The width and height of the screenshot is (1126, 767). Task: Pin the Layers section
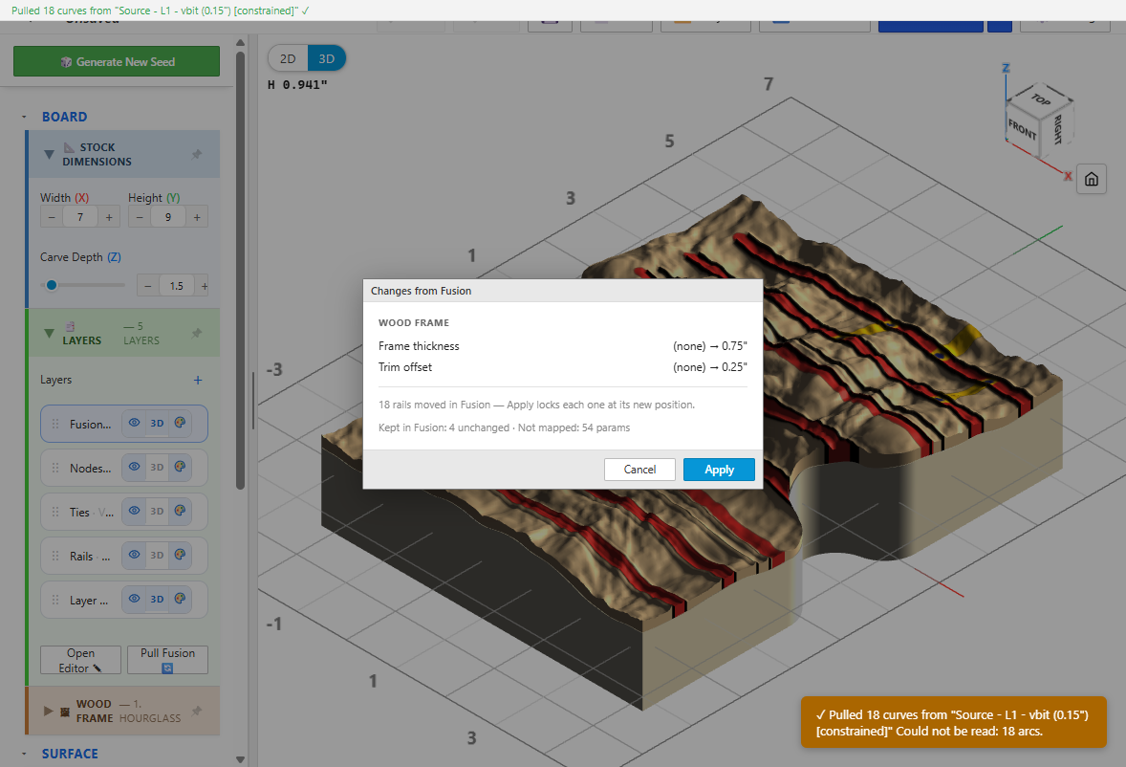[197, 333]
